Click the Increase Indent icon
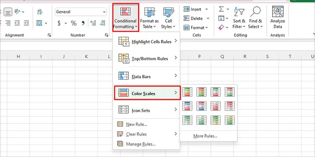The image size is (315, 157). tap(26, 23)
